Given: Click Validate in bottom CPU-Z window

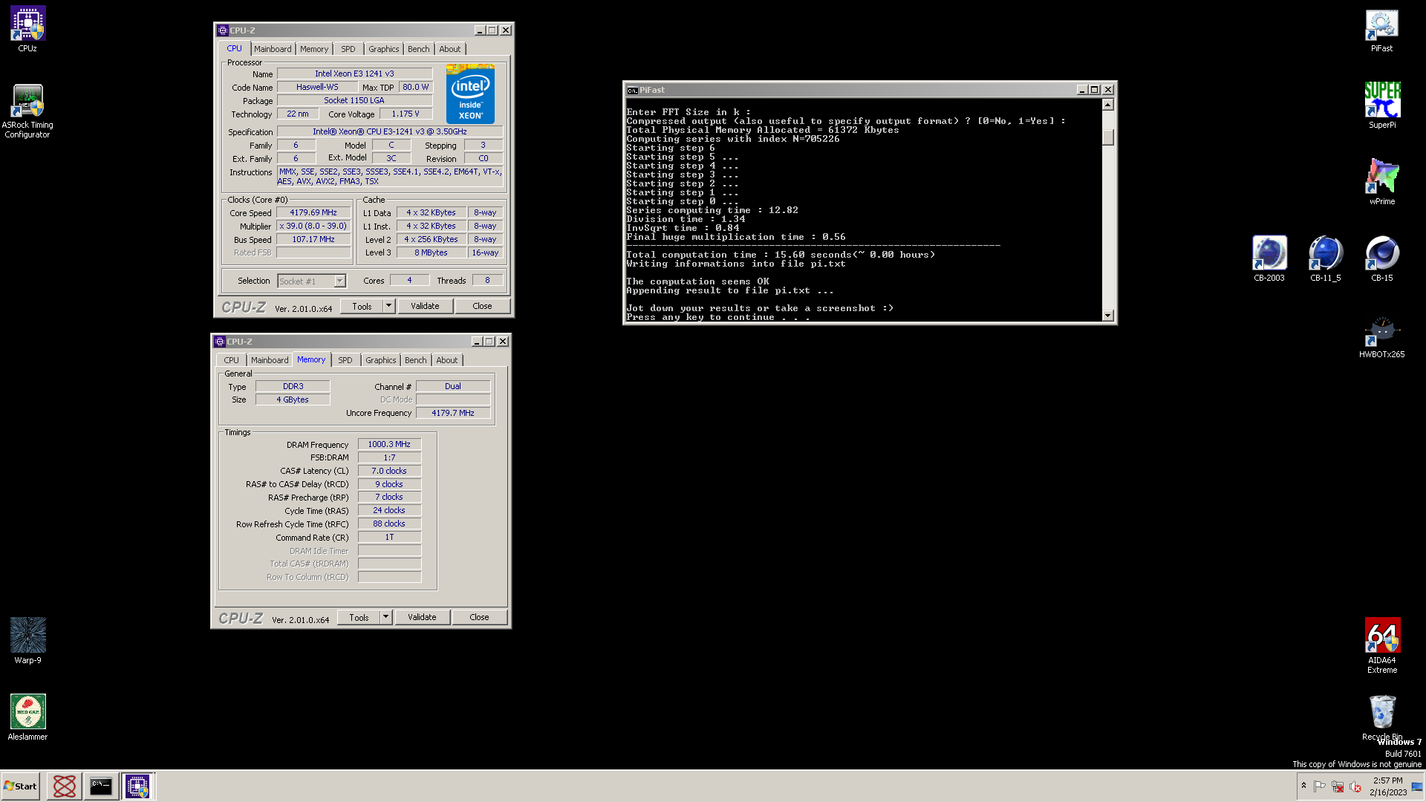Looking at the screenshot, I should [x=422, y=618].
